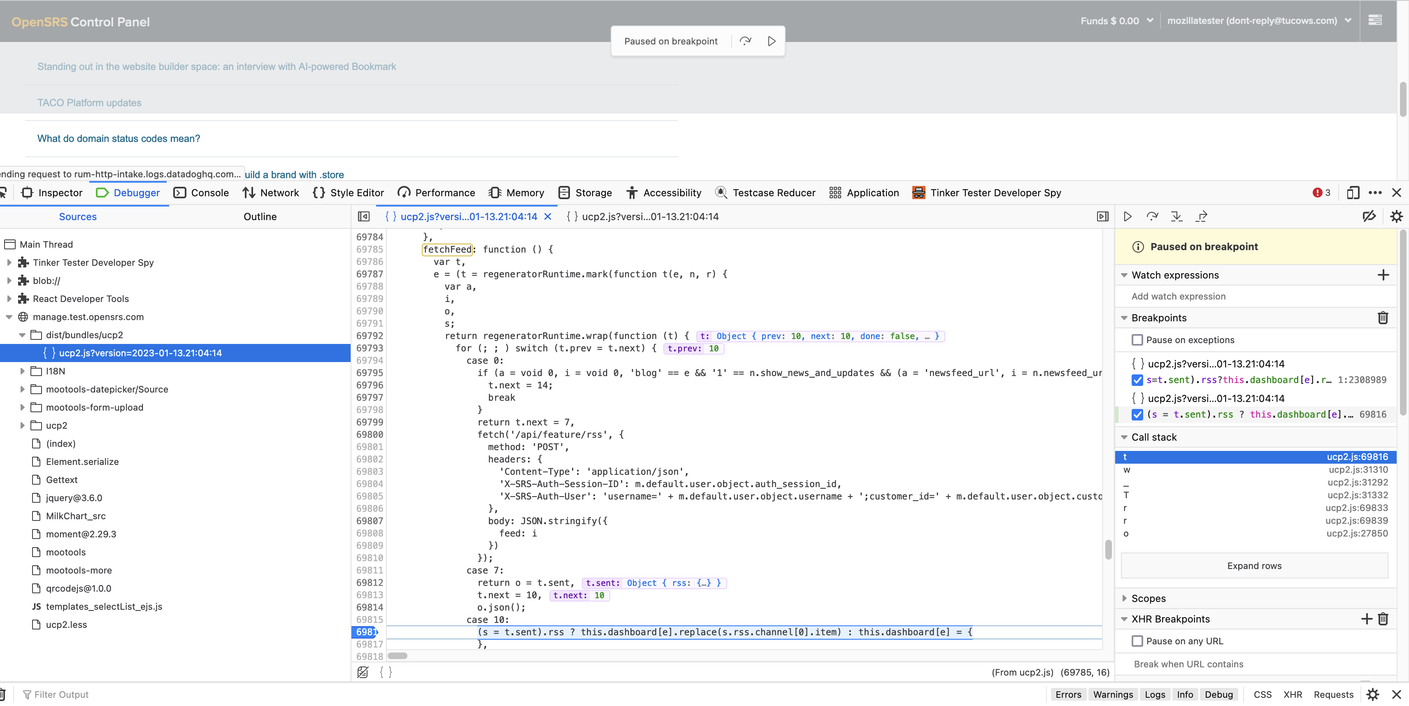Collapse the Call stack section
The height and width of the screenshot is (706, 1409).
(1124, 437)
